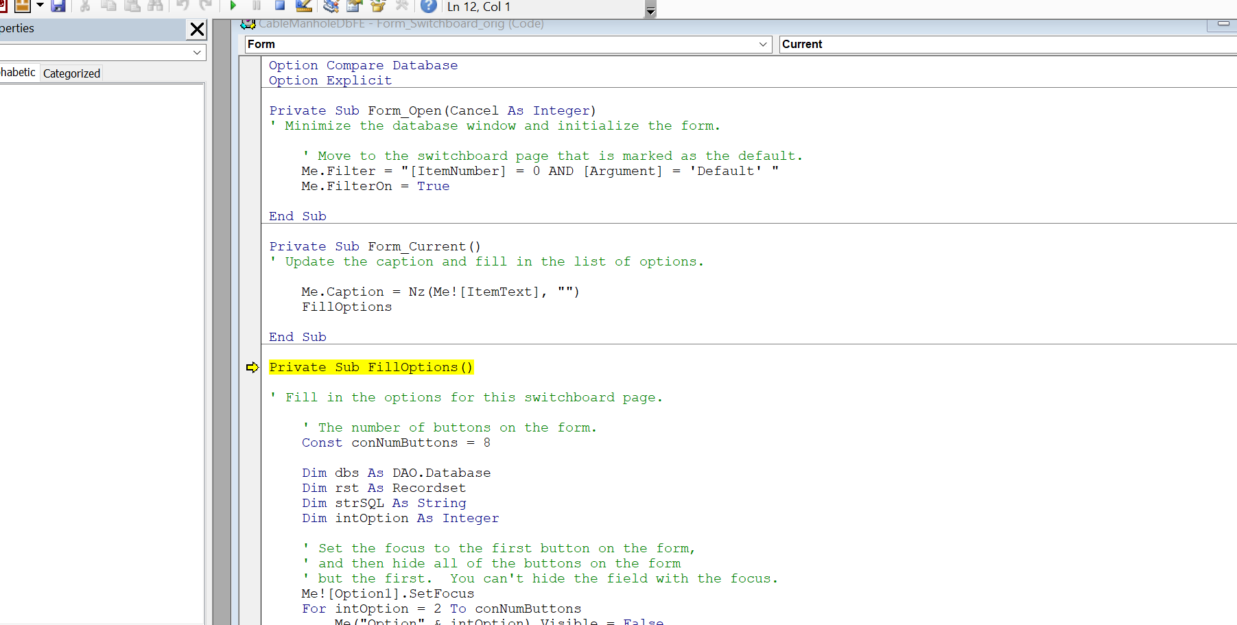Viewport: 1237px width, 625px height.
Task: Open Find with the binoculars icon
Action: coord(156,5)
